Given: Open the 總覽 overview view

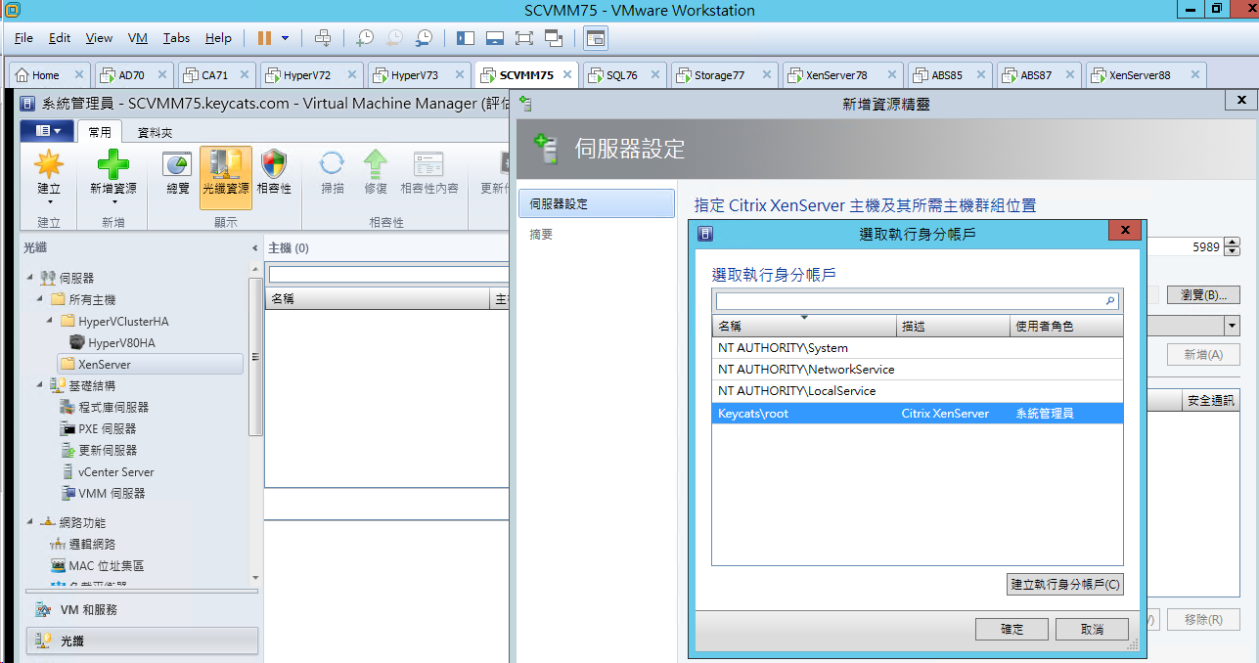Looking at the screenshot, I should point(178,172).
